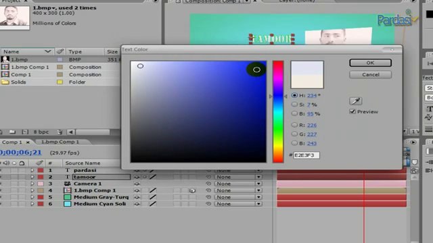The width and height of the screenshot is (433, 243).
Task: Click the Medium Gray-Turq solid layer icon
Action: tap(68, 197)
